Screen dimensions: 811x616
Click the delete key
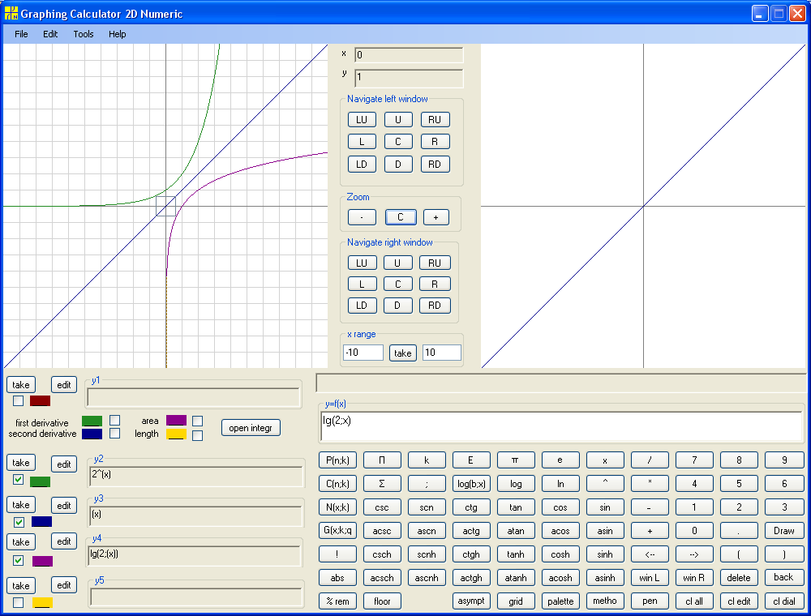click(739, 578)
